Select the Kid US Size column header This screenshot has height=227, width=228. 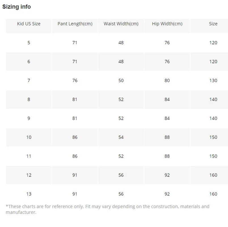coord(29,24)
